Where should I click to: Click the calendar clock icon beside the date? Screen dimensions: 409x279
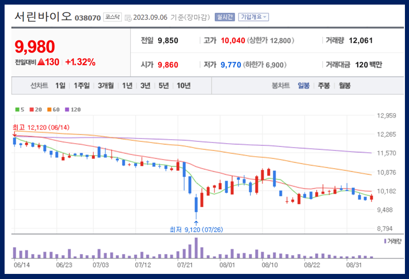128,18
